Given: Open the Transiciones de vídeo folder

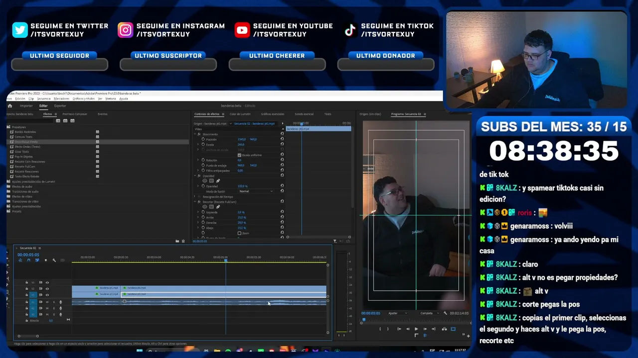Looking at the screenshot, I should (x=25, y=201).
